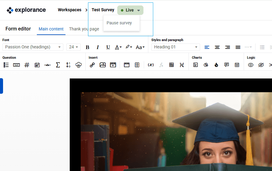Insert a heat map flame chart
The width and height of the screenshot is (272, 171).
coord(216,65)
